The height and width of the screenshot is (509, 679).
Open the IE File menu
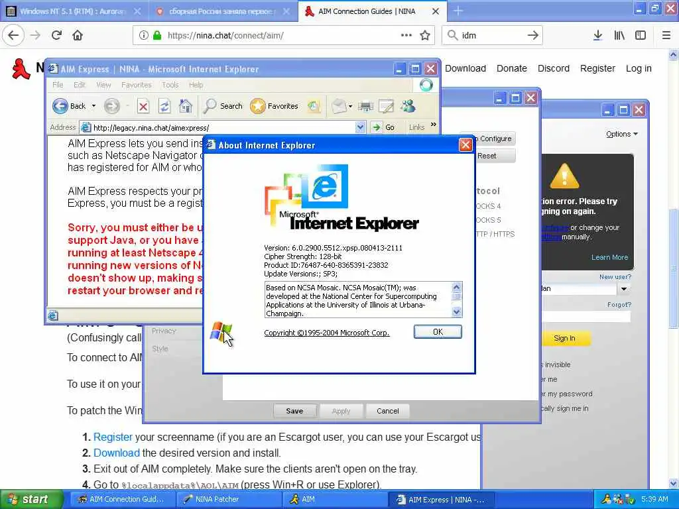tap(58, 85)
